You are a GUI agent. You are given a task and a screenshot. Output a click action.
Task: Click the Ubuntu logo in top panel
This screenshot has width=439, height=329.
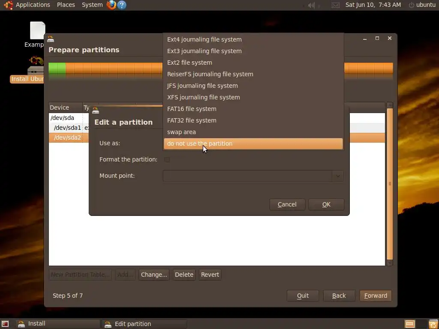[9, 5]
